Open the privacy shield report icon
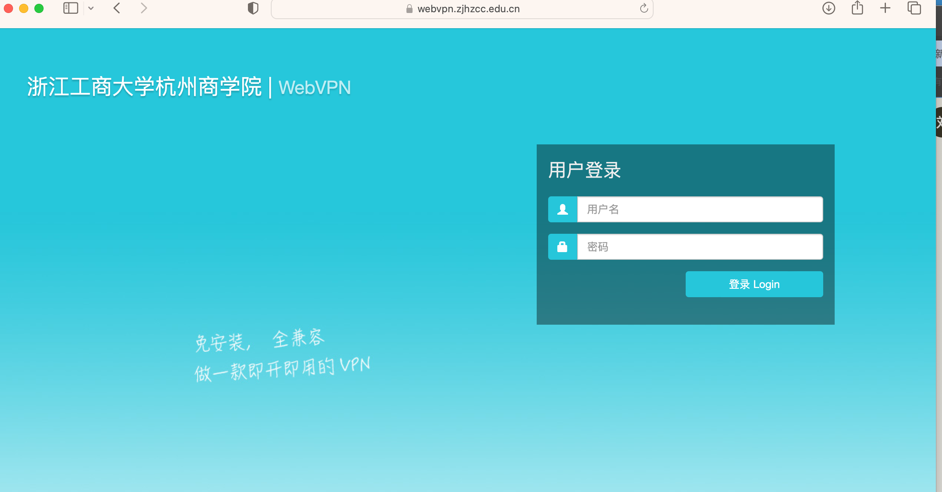 tap(253, 8)
